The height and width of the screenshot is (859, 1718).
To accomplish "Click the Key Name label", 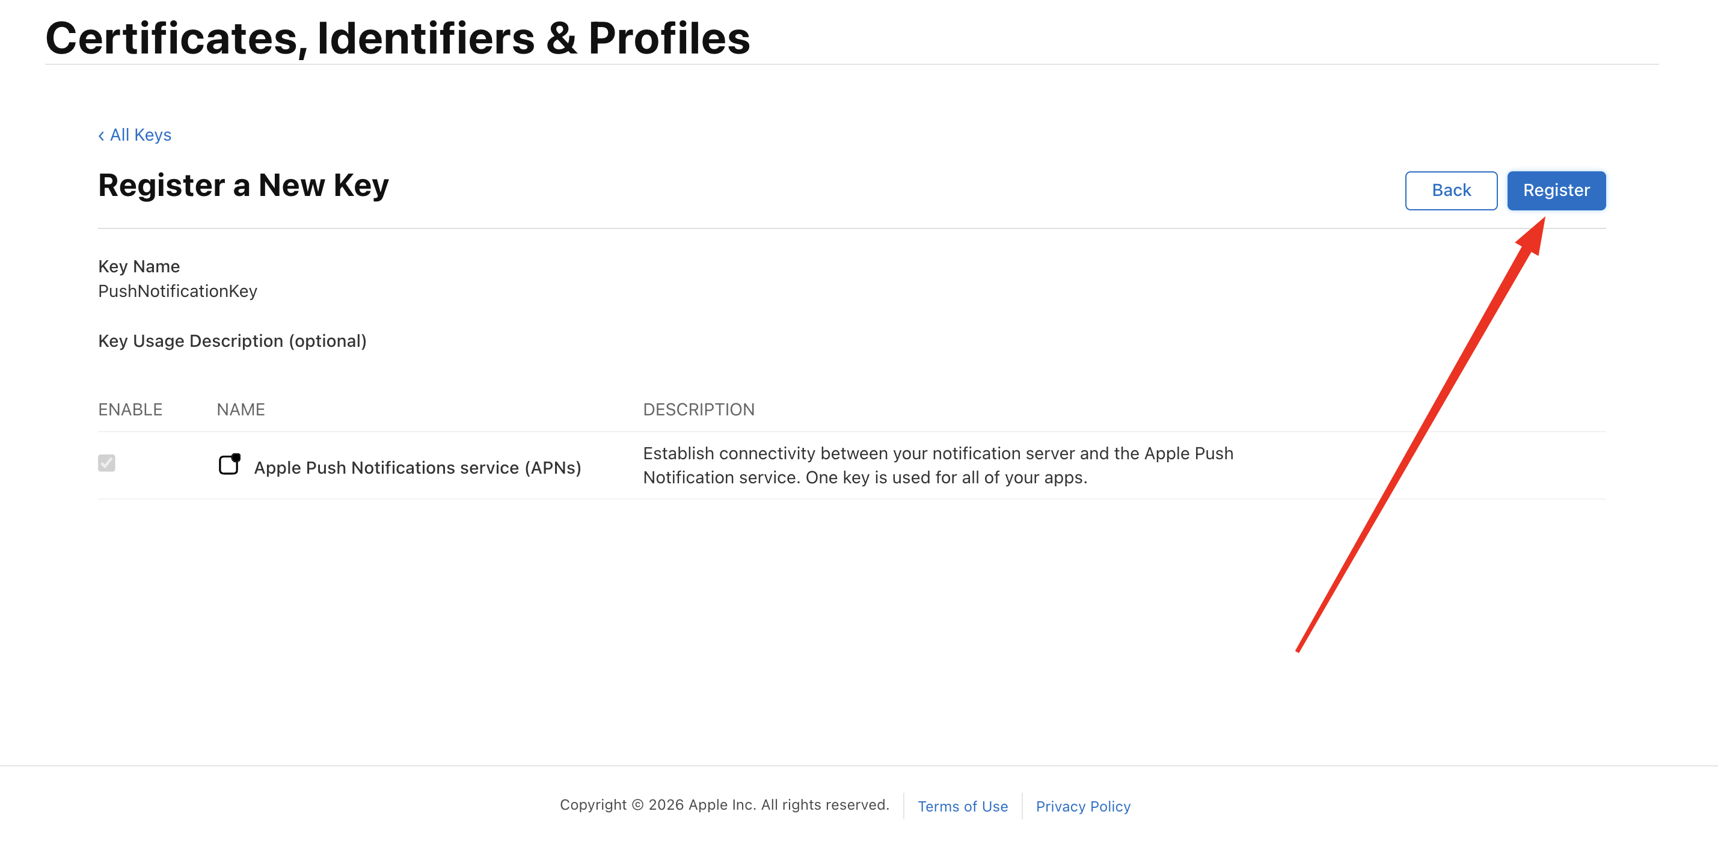I will pos(139,267).
